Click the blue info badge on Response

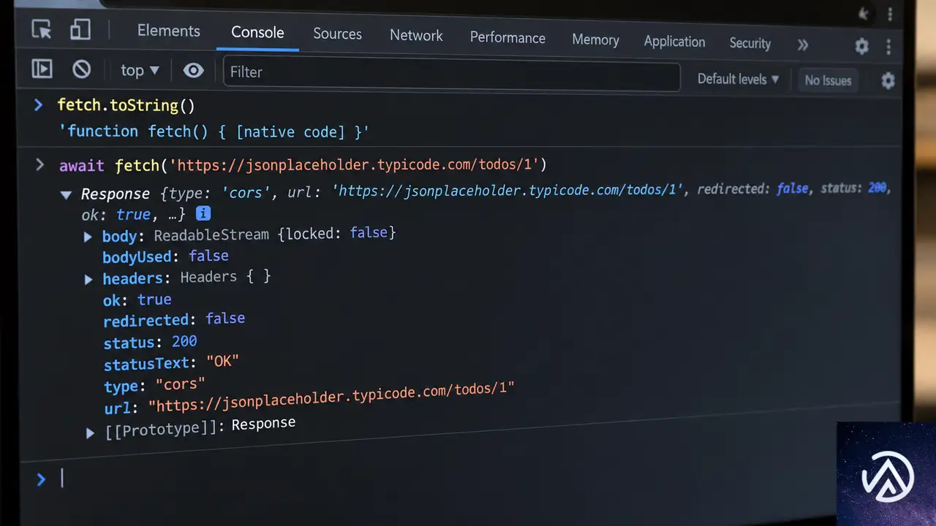[203, 213]
